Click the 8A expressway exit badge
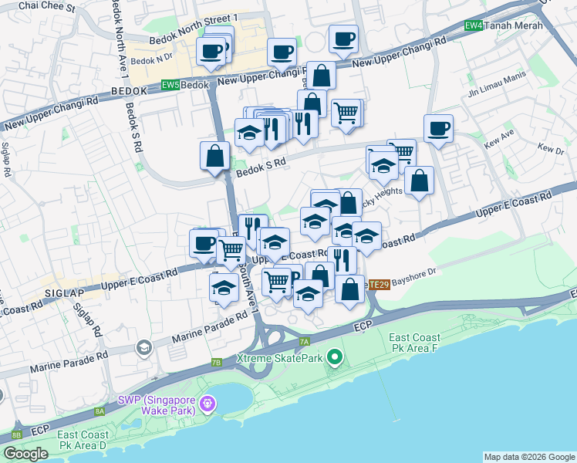This screenshot has height=463, width=577. click(x=100, y=411)
